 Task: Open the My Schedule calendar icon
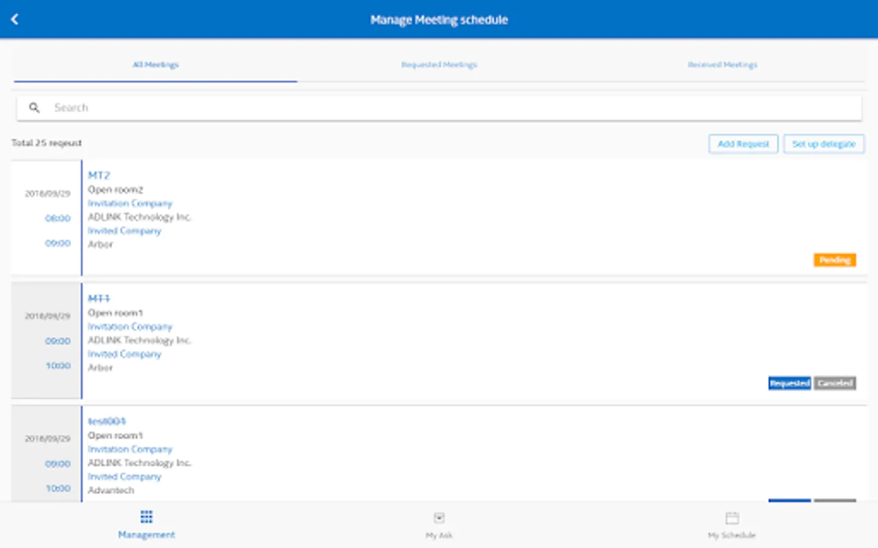[732, 518]
